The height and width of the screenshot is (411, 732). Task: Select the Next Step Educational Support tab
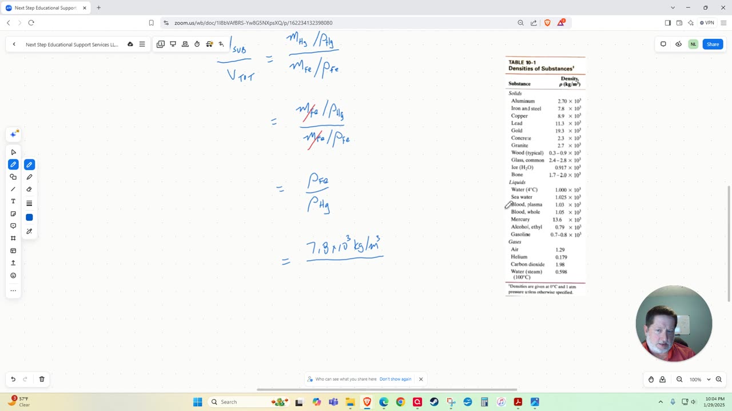coord(46,8)
